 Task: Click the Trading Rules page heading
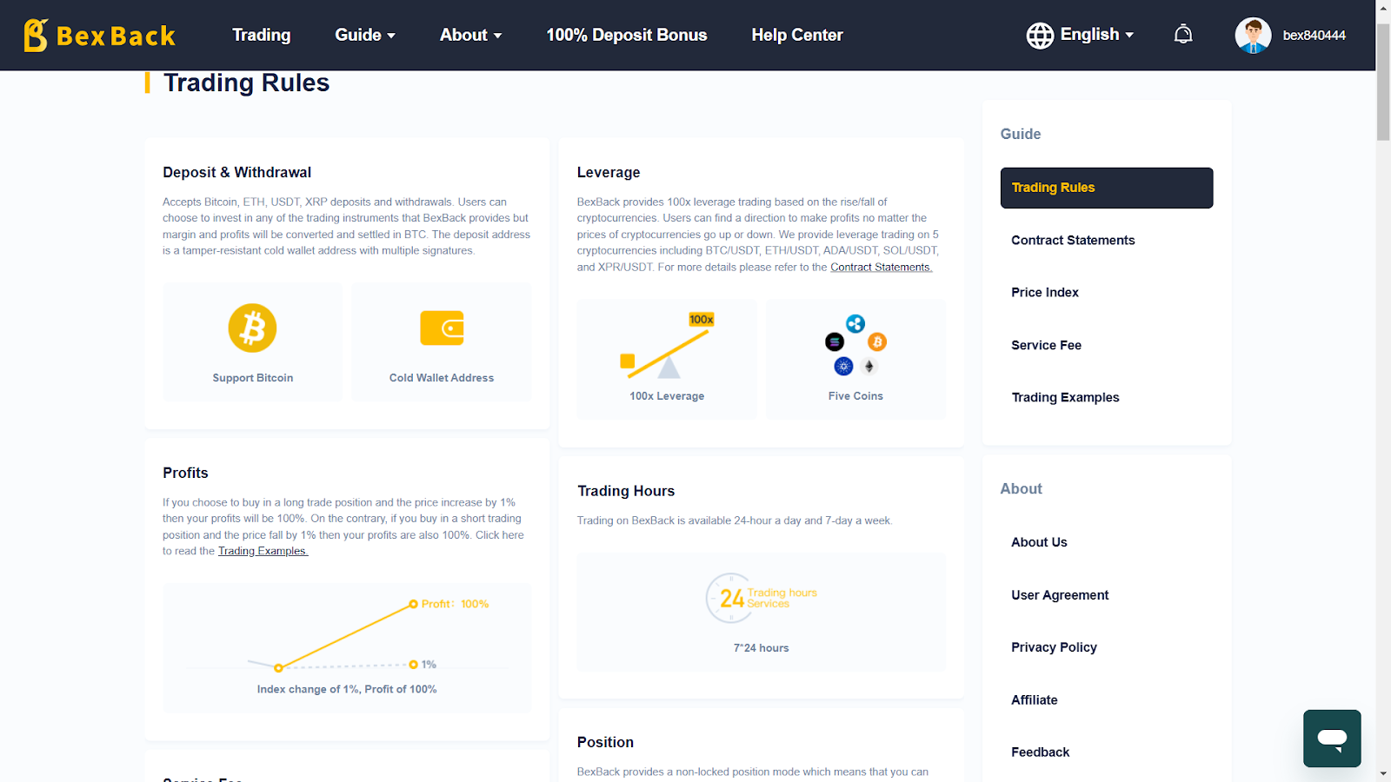246,83
